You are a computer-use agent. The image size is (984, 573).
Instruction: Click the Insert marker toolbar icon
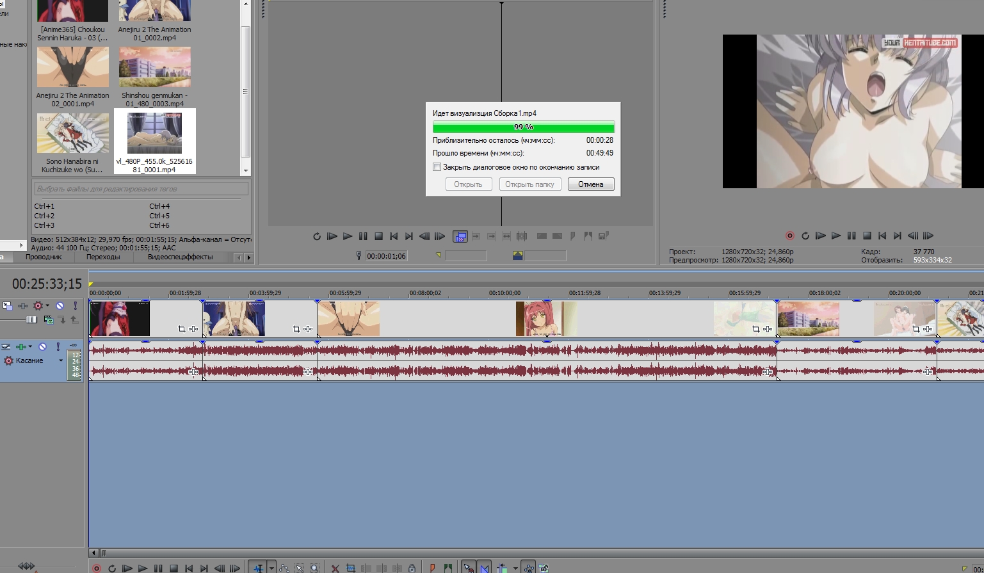click(432, 568)
